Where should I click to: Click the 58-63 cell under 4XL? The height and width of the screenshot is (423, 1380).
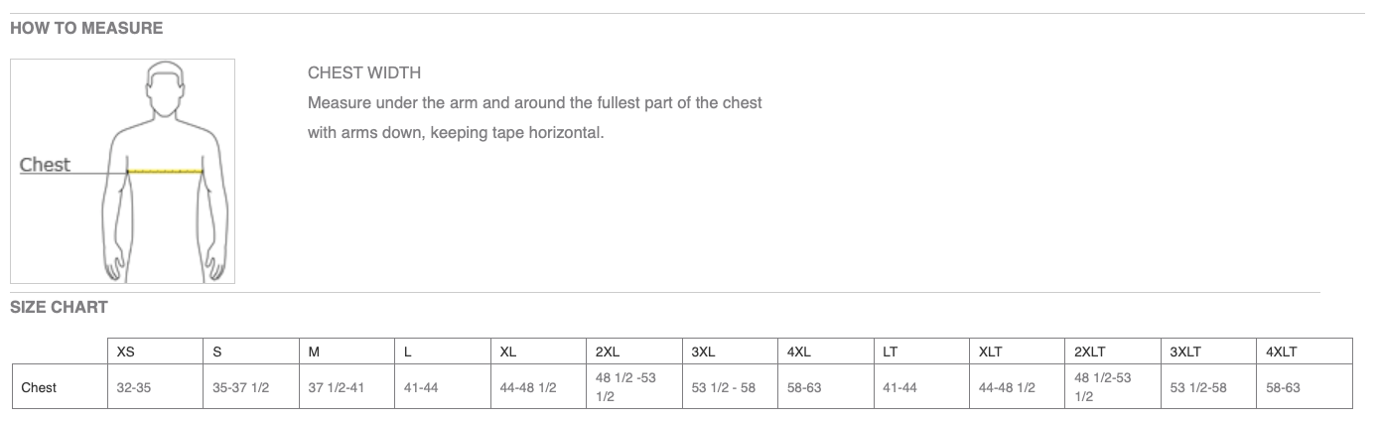coord(827,387)
